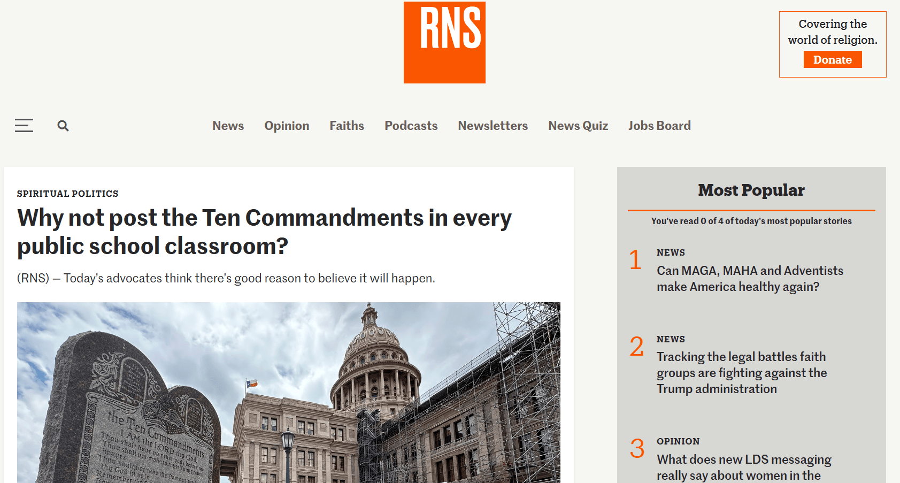900x483 pixels.
Task: Open the Podcasts page
Action: pos(411,126)
